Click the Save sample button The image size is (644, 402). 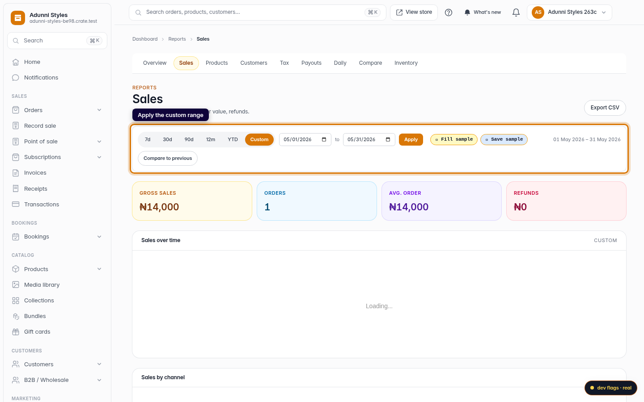tap(504, 139)
